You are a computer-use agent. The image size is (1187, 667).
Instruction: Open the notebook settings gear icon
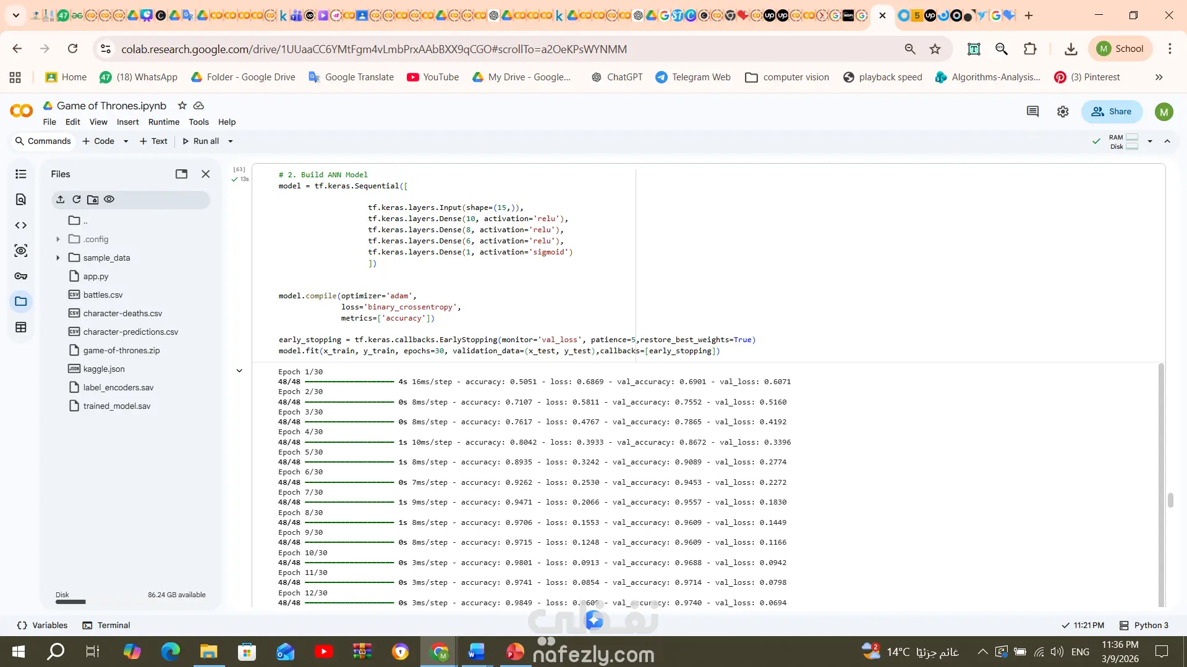(x=1063, y=112)
